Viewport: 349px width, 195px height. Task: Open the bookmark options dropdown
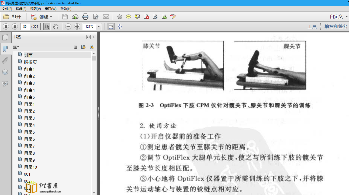16,47
